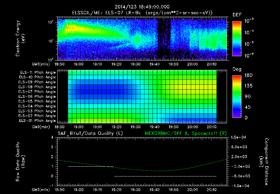
Task: Select the units label (ergs/(cm**2-sr-sec-eV))
Action: (179, 13)
